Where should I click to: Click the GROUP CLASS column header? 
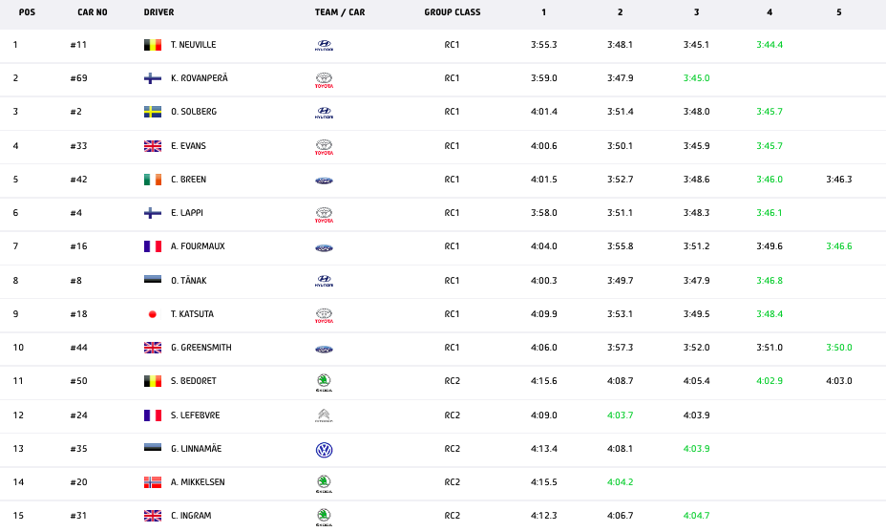coord(453,12)
